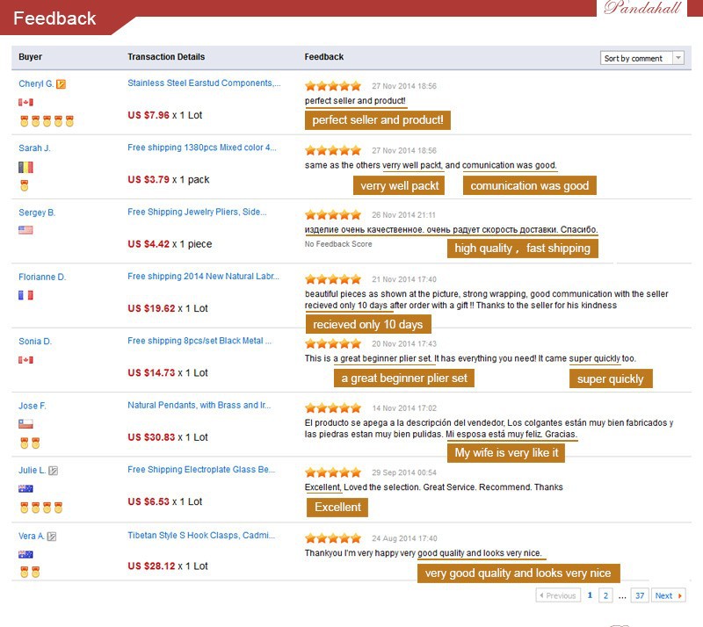Click the Previous page button
703x627 pixels.
click(558, 595)
